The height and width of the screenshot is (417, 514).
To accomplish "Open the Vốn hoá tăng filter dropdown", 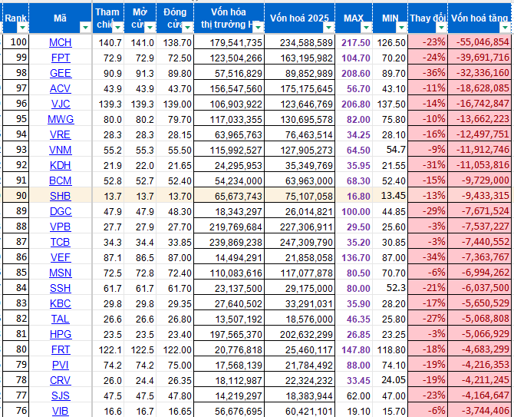I will pyautogui.click(x=505, y=28).
